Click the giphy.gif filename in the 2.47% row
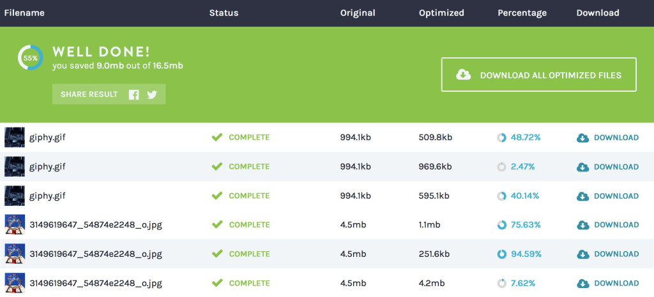 click(47, 167)
